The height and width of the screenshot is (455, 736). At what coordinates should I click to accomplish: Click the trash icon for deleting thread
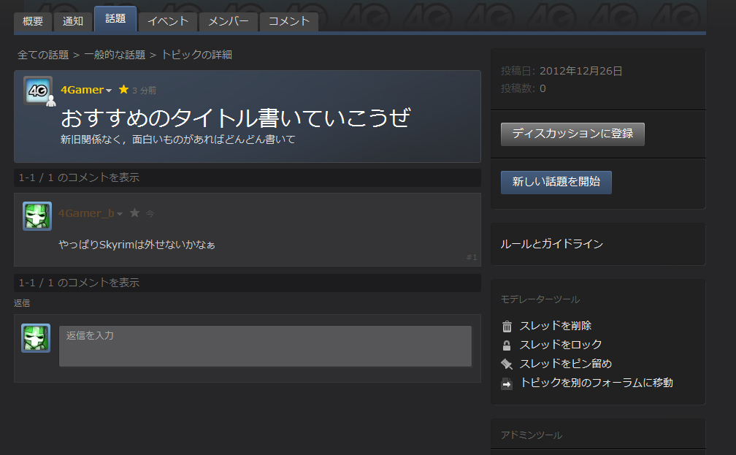click(507, 326)
